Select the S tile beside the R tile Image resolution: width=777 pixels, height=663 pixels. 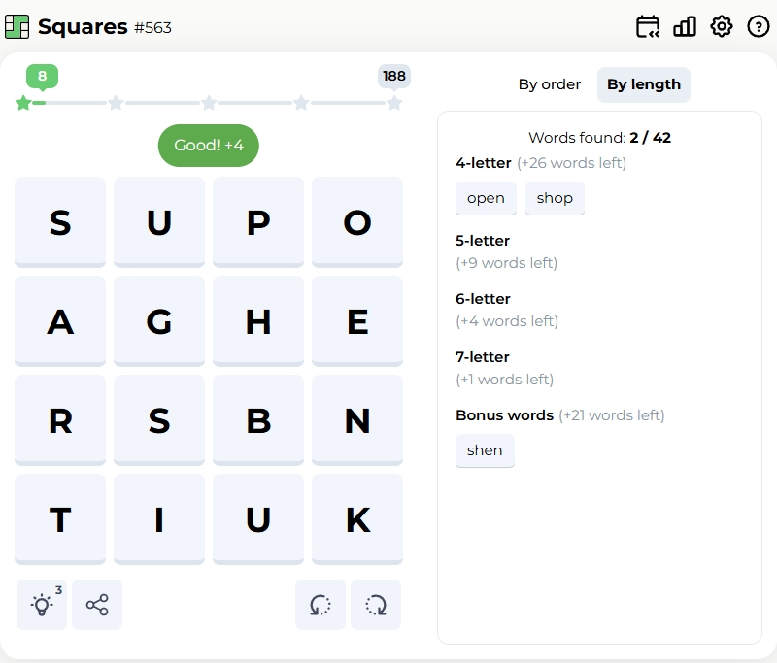tap(159, 420)
